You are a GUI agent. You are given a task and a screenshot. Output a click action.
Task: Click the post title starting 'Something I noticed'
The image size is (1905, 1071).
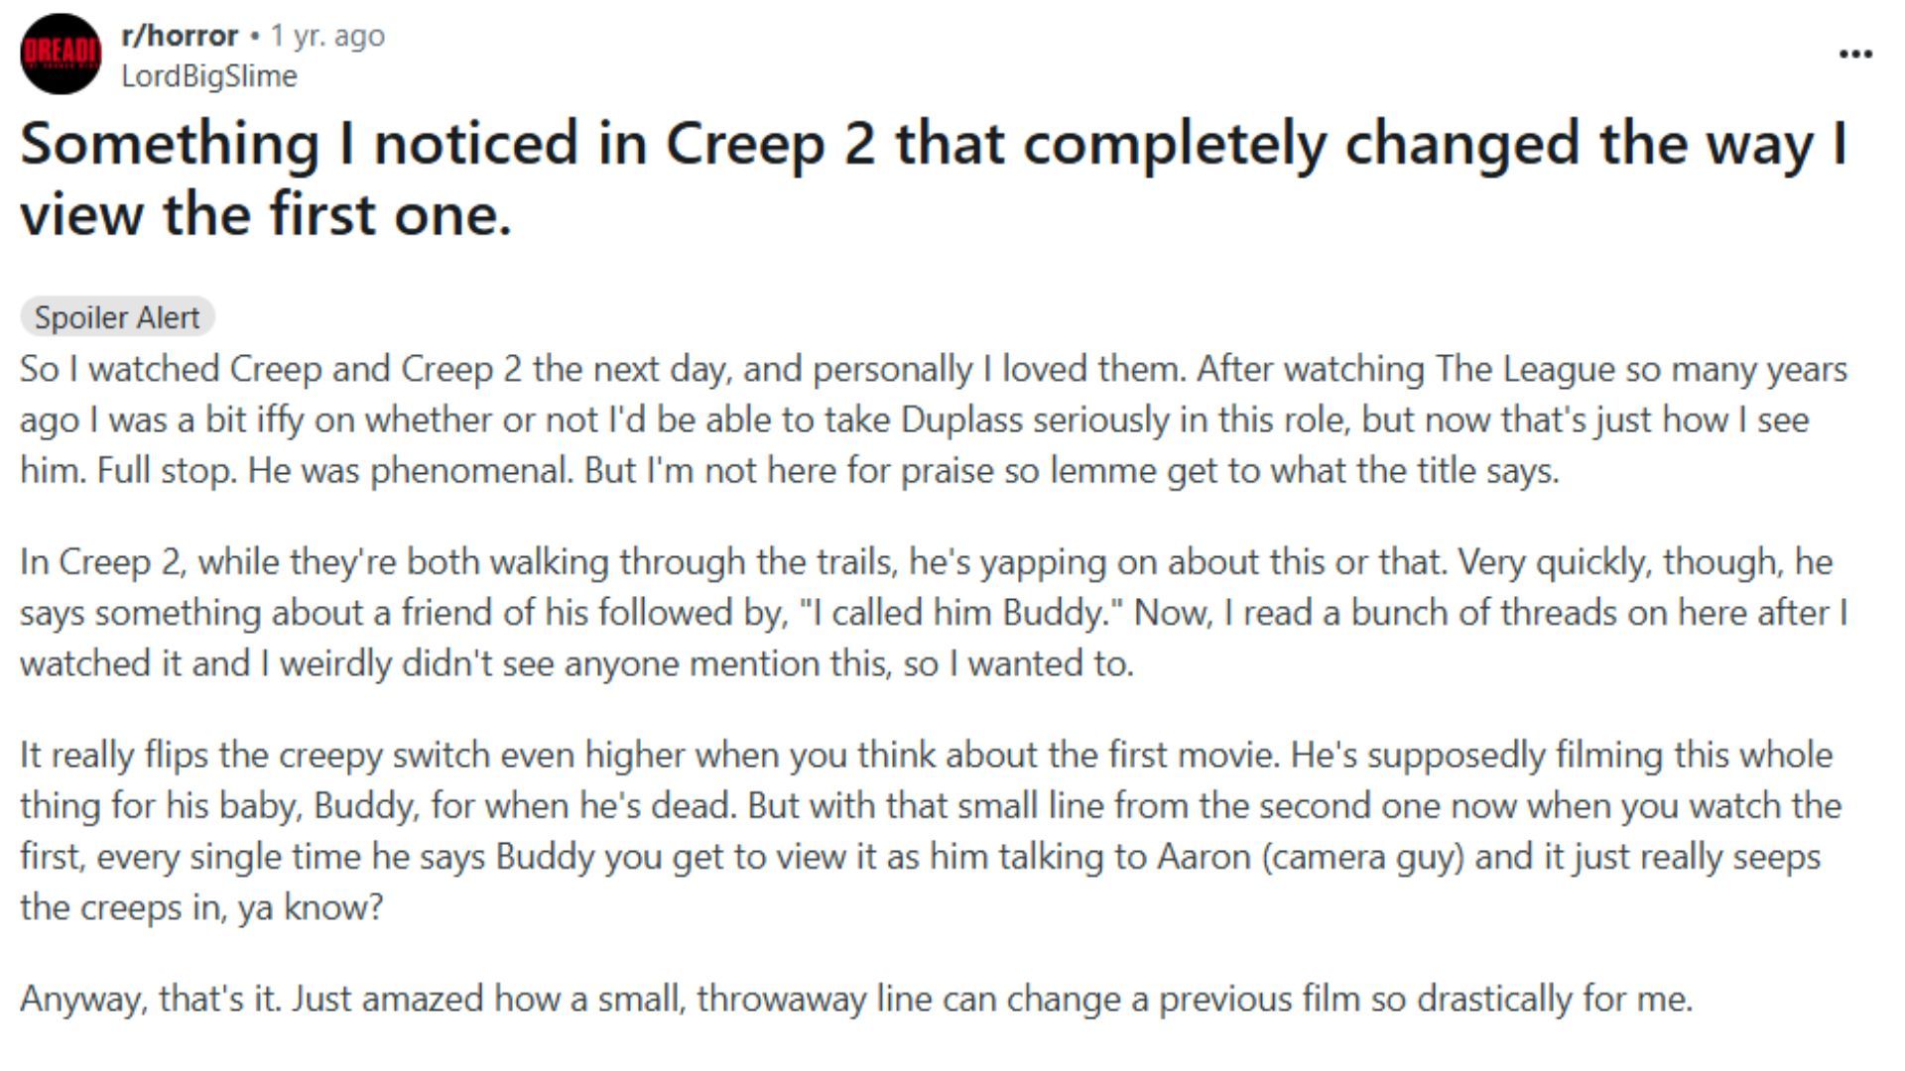coord(933,144)
